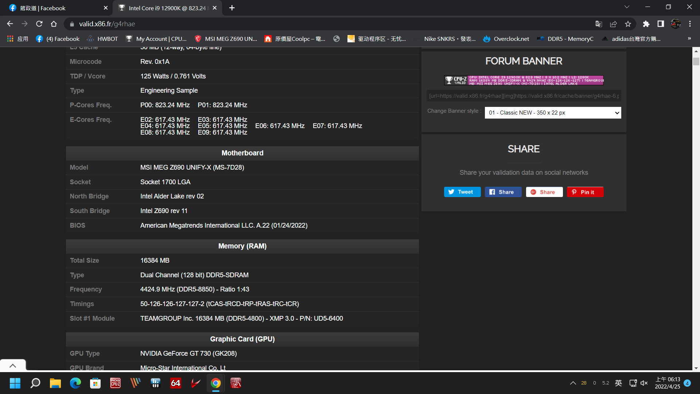Click the Google Share button
Viewport: 700px width, 394px height.
[x=544, y=192]
